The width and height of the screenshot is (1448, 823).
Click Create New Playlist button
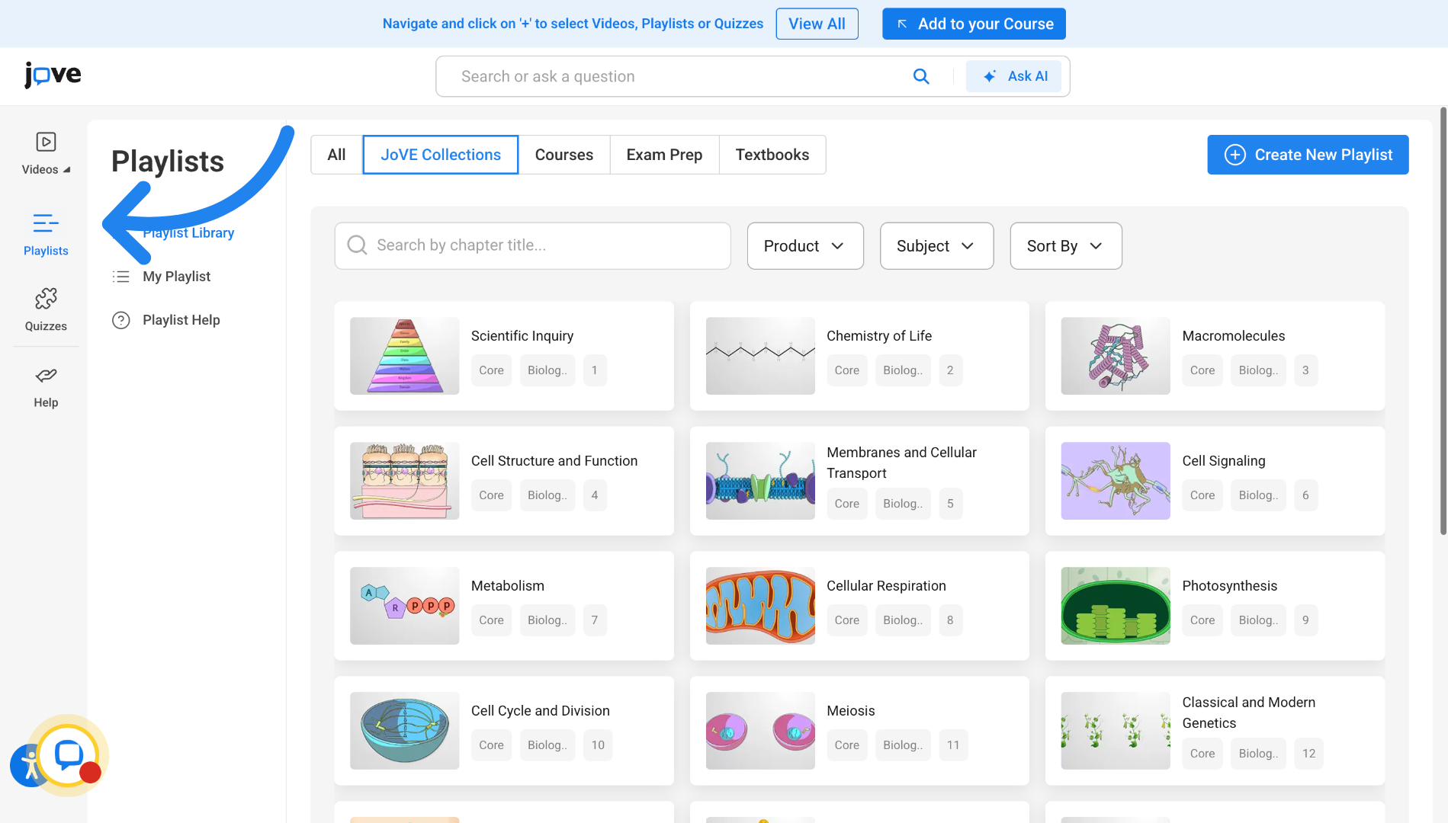coord(1308,155)
